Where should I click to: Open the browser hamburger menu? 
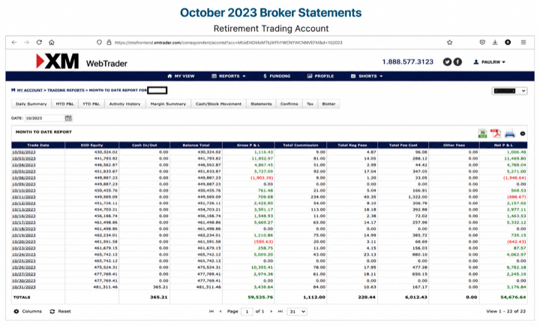[x=523, y=42]
